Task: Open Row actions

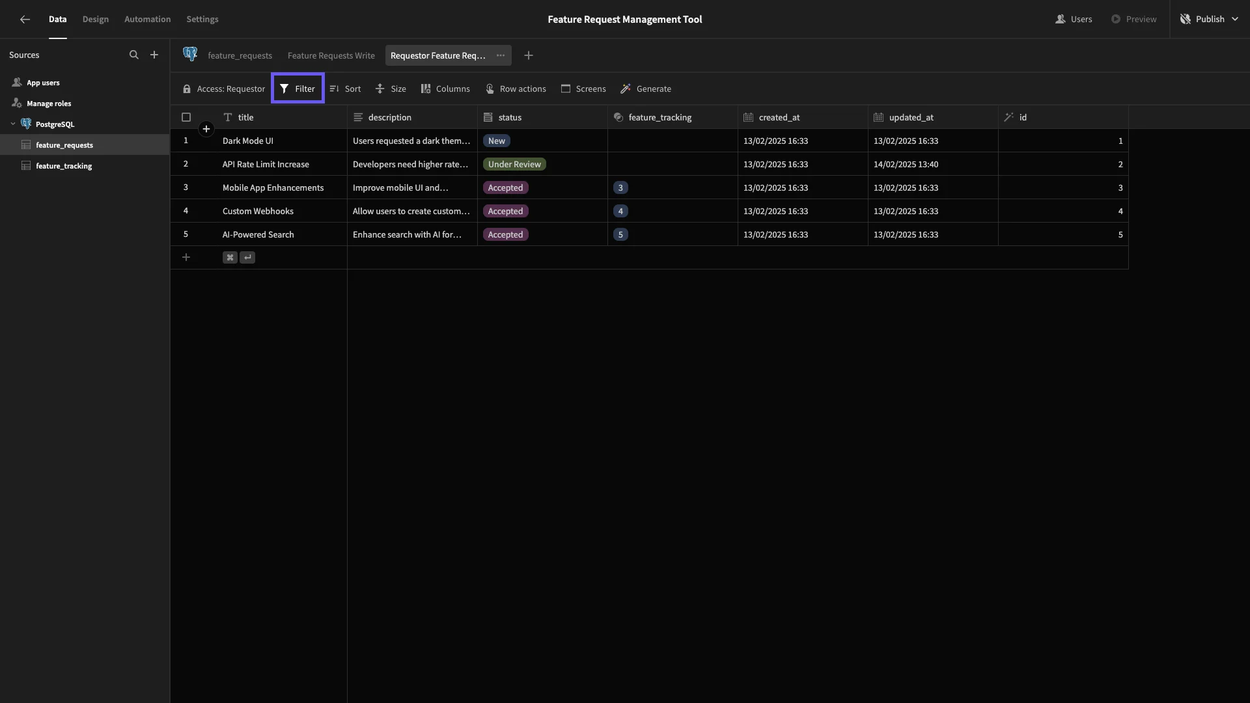Action: 516,89
